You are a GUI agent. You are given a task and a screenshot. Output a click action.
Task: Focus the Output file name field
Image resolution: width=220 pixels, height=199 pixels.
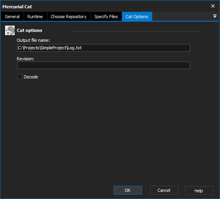[x=104, y=48]
